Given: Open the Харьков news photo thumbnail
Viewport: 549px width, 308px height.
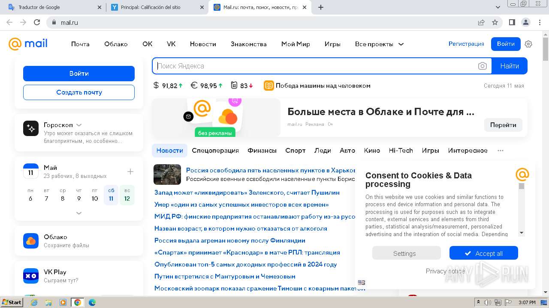Looking at the screenshot, I should (167, 174).
